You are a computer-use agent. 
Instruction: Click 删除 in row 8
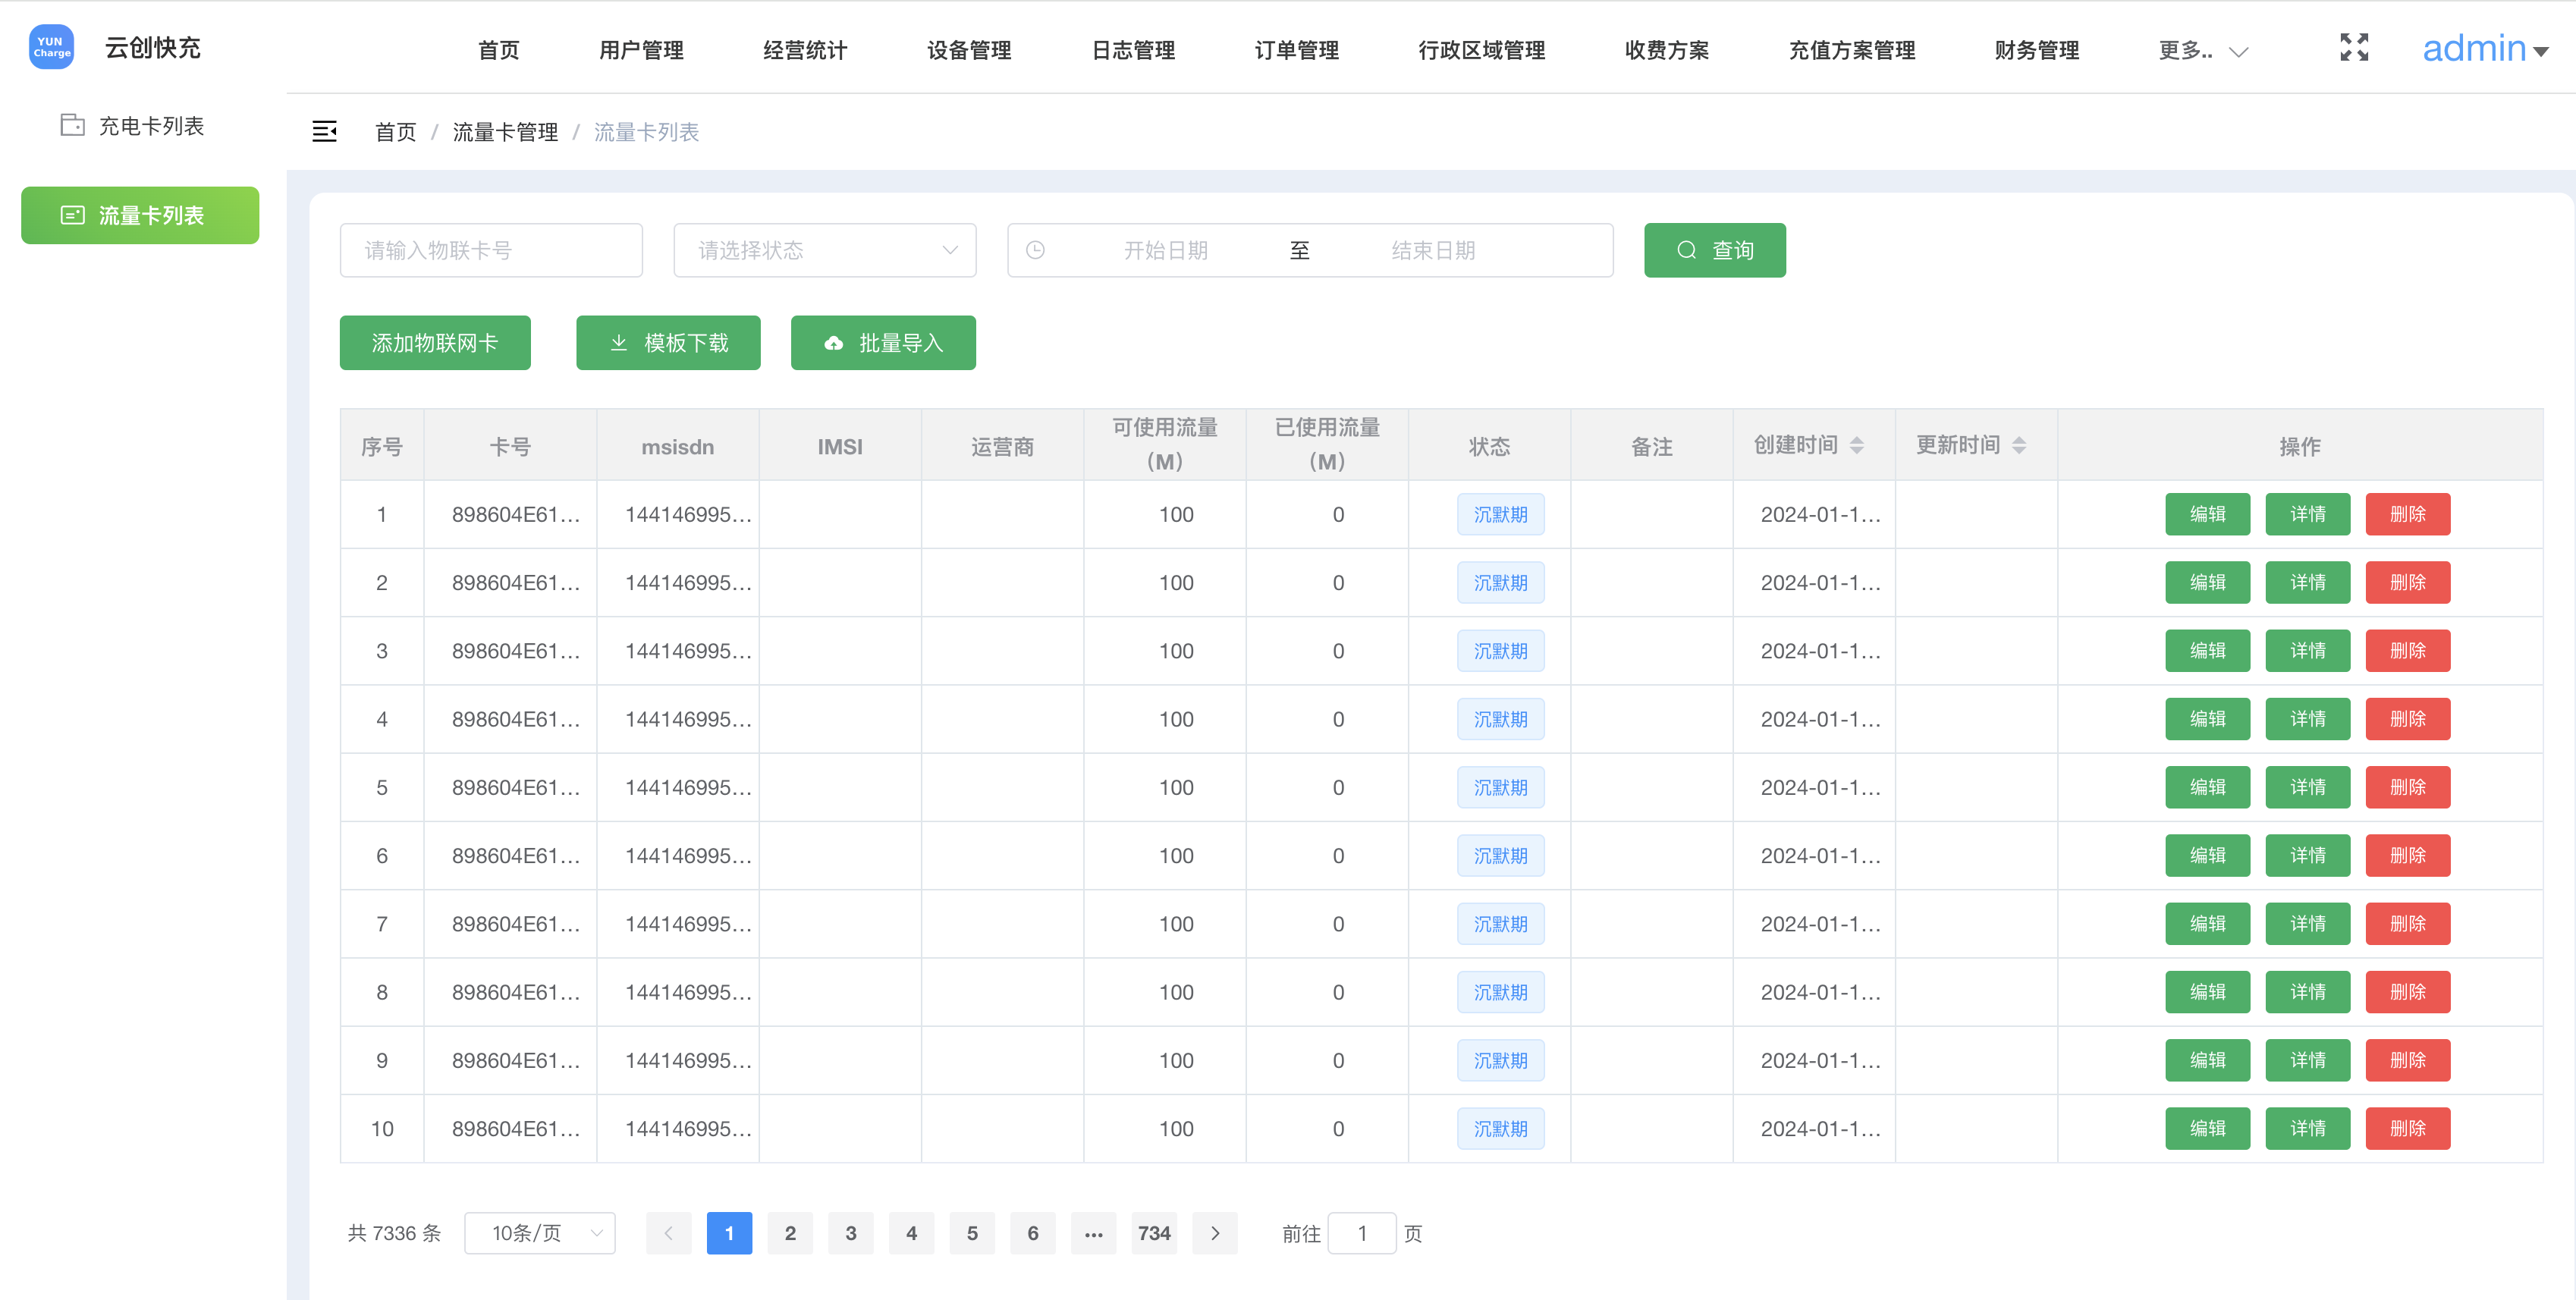click(2407, 992)
